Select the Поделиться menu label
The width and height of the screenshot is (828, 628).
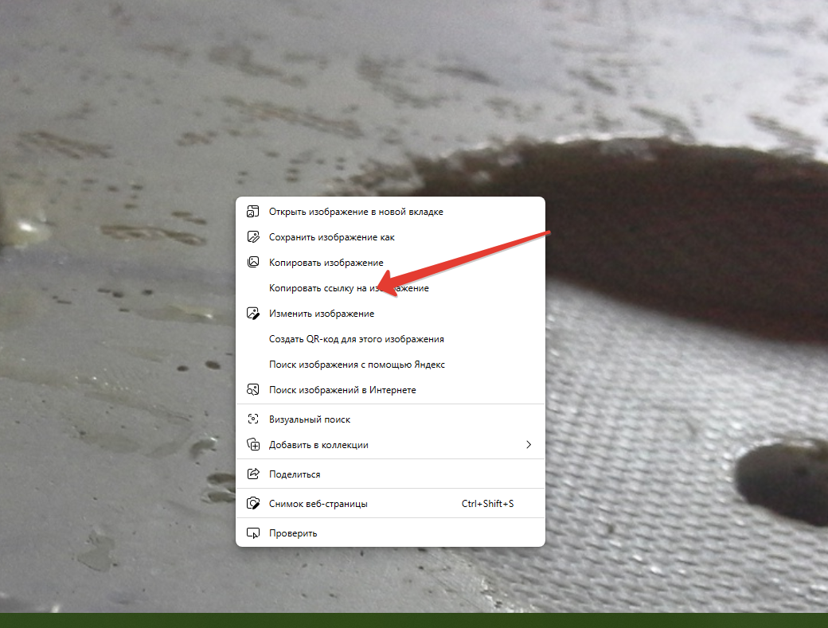pyautogui.click(x=295, y=474)
